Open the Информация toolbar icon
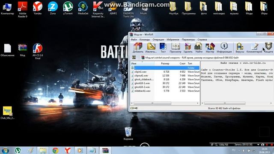 tap(224, 47)
